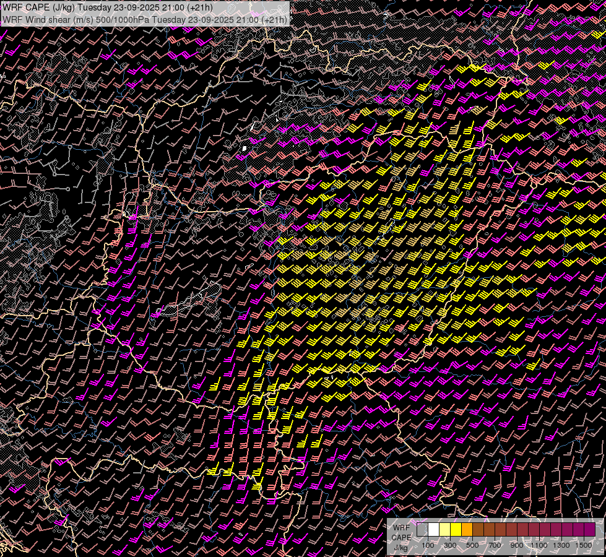
Task: Click the first brown swatch after orange
Action: click(478, 530)
